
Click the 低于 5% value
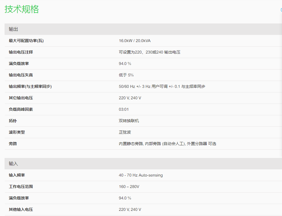pyautogui.click(x=126, y=75)
